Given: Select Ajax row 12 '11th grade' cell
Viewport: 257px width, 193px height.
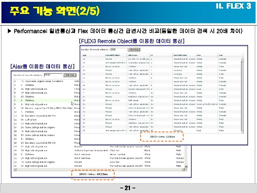Looking at the screenshot, I should (x=31, y=120).
